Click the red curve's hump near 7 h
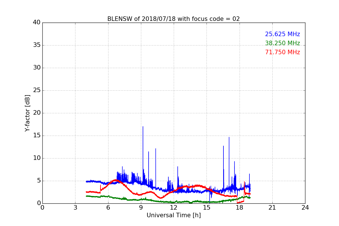Image resolution: width=339 pixels, height=226 pixels. 116,180
